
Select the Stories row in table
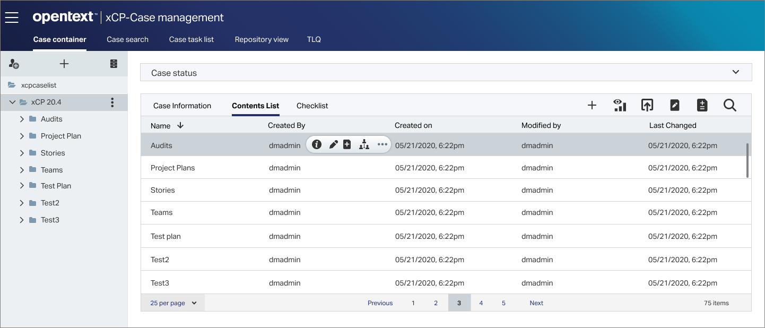coord(446,190)
